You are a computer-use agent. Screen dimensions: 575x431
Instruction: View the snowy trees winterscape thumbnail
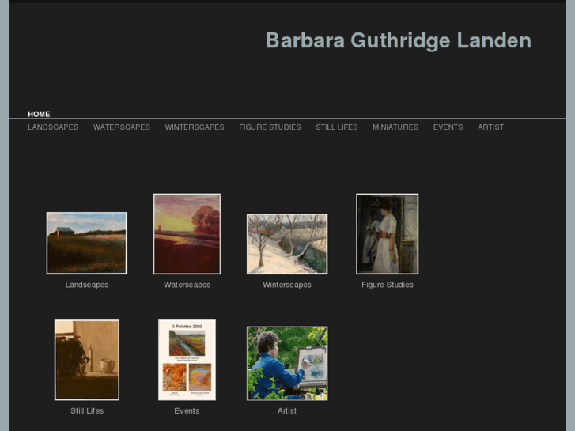287,244
